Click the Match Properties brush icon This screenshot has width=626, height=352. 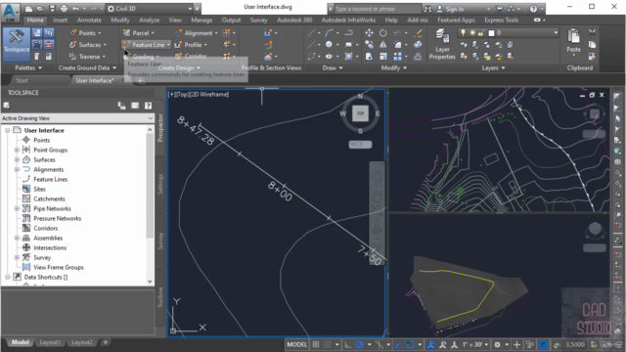tap(418, 32)
